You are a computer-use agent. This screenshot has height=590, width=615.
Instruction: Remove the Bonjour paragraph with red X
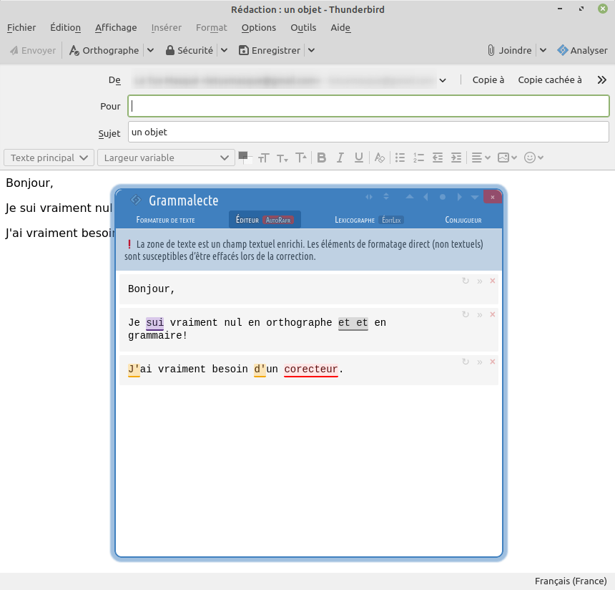tap(493, 281)
